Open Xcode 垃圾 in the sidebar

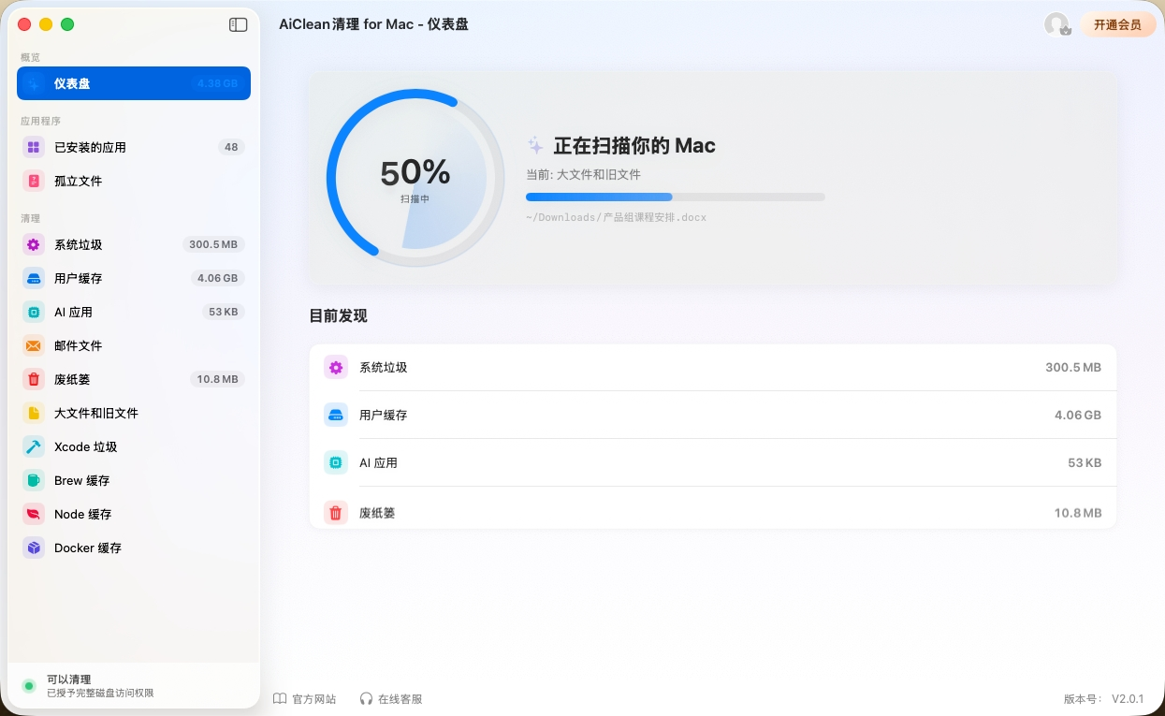coord(134,446)
